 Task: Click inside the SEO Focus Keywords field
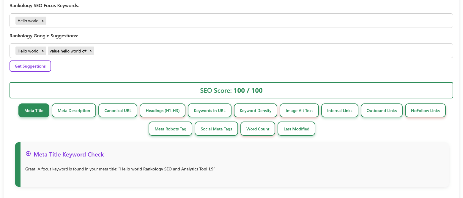click(x=238, y=21)
